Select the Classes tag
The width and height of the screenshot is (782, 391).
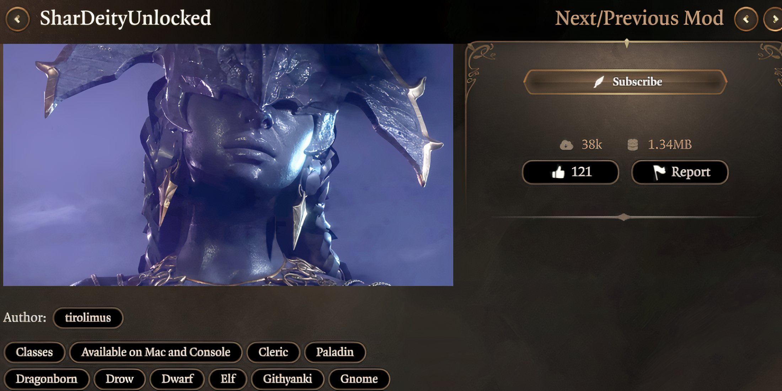point(34,352)
